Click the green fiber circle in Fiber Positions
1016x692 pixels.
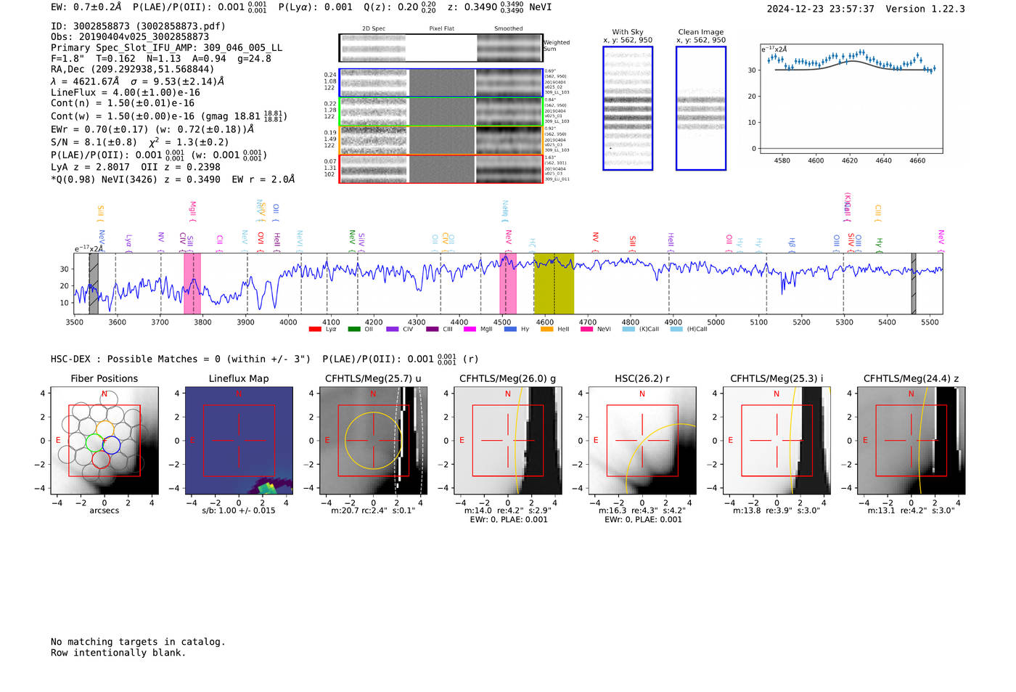tap(94, 442)
